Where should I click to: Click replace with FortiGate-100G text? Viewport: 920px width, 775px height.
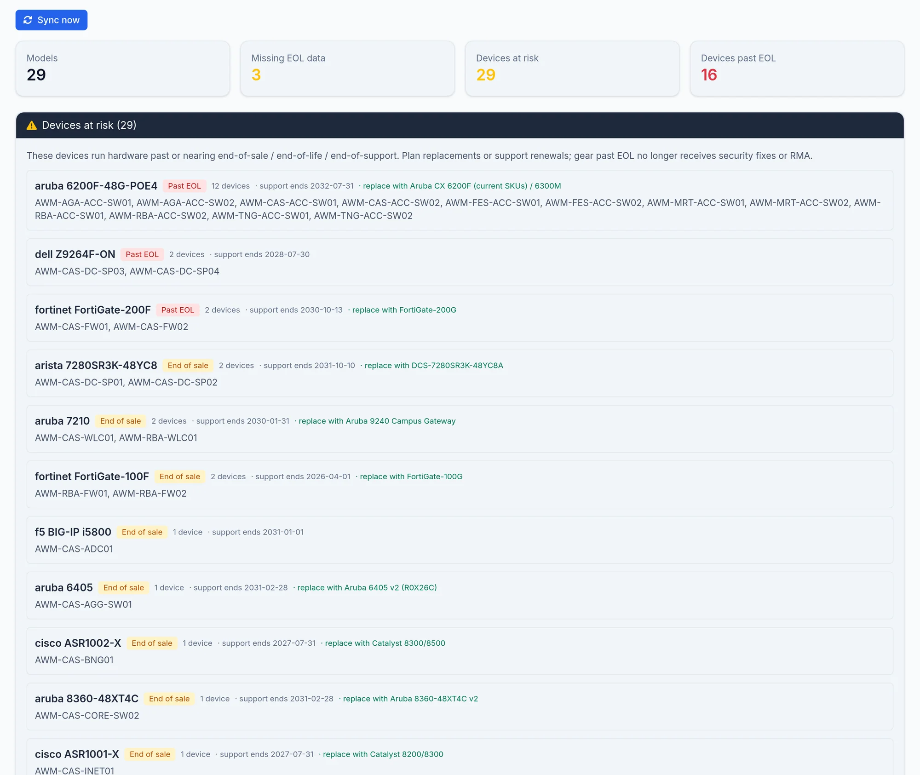tap(411, 477)
